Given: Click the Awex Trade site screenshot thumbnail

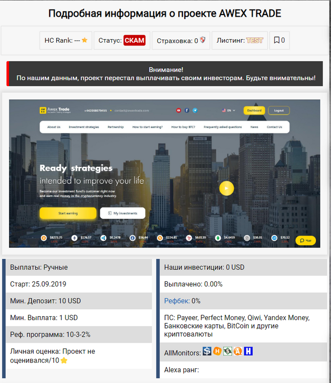Looking at the screenshot, I should 165,173.
